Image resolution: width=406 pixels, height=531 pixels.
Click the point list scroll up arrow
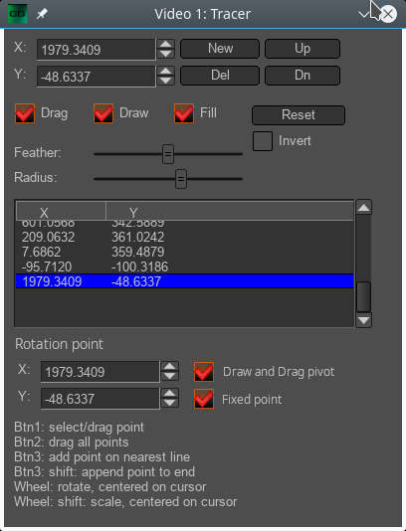pos(363,207)
